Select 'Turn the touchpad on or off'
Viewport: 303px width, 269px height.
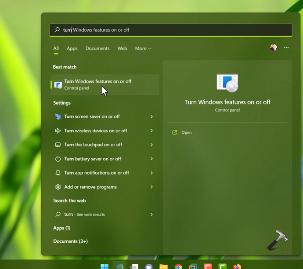(x=105, y=145)
